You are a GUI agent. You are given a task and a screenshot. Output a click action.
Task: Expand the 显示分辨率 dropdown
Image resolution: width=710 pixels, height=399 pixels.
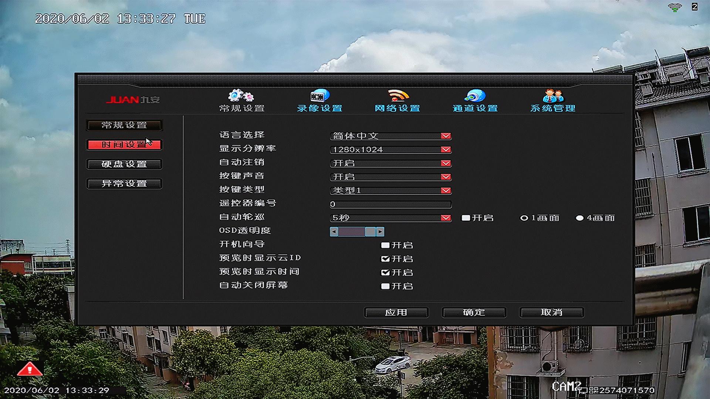pos(445,150)
